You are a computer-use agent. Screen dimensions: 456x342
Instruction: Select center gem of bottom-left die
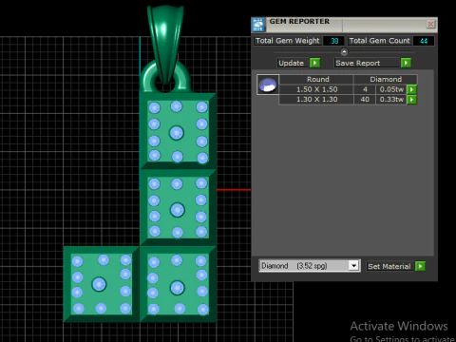[x=99, y=284]
